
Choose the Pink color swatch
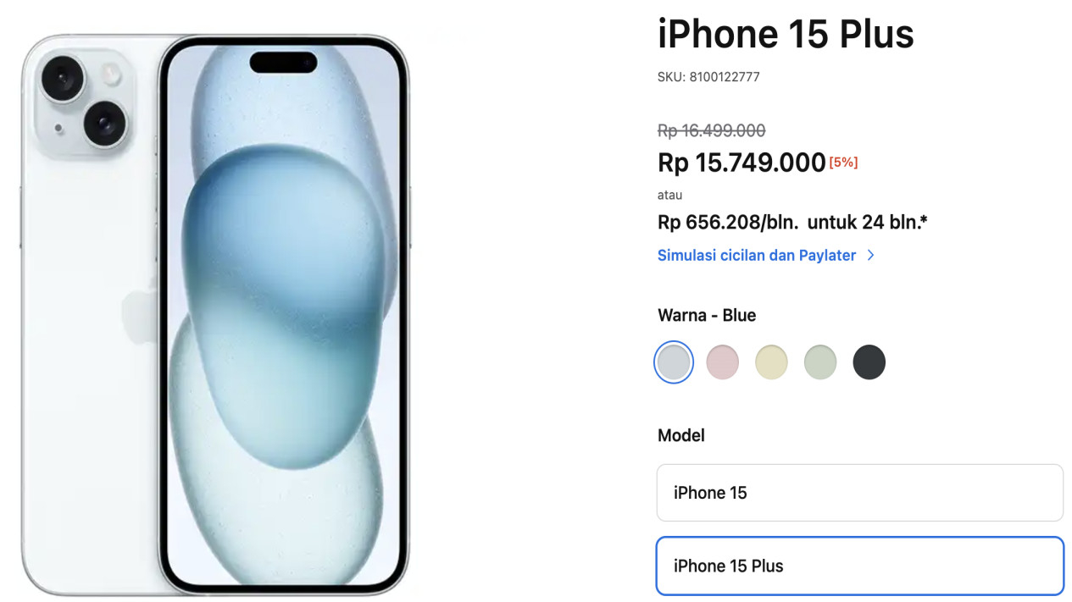pyautogui.click(x=723, y=362)
